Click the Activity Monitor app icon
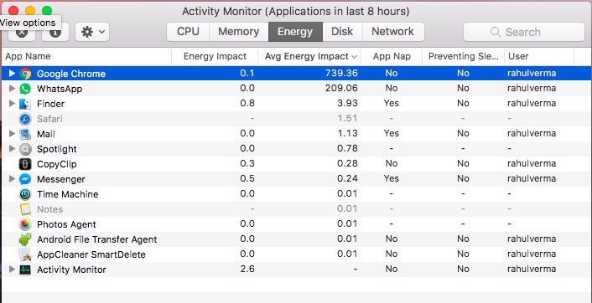 (x=25, y=270)
